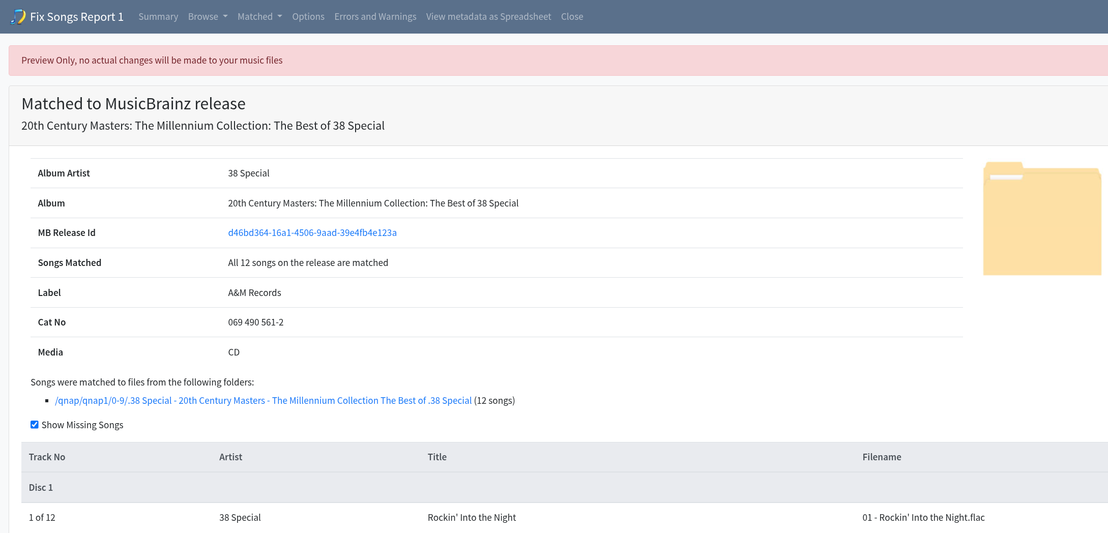Open the MB Release Id link
The height and width of the screenshot is (533, 1108).
[312, 233]
